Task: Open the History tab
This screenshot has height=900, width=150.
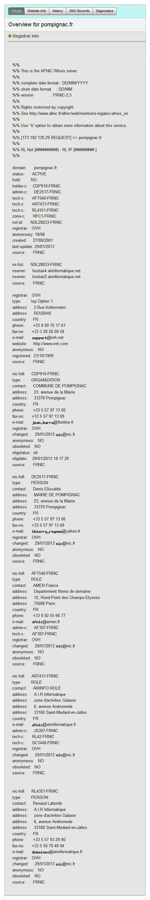Action: point(58,11)
